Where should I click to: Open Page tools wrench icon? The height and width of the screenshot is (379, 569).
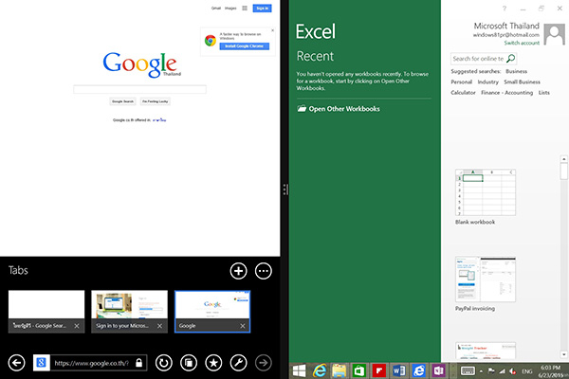pyautogui.click(x=238, y=362)
